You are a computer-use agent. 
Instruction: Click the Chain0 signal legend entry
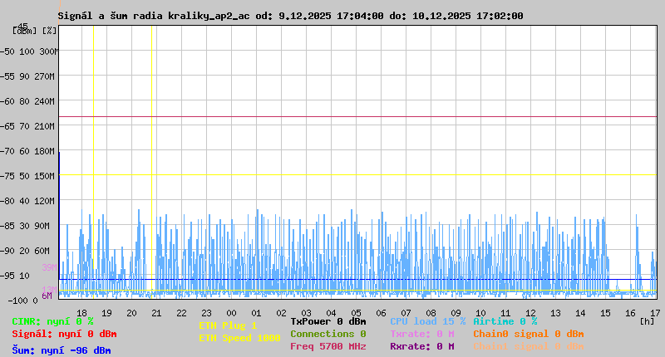click(528, 334)
